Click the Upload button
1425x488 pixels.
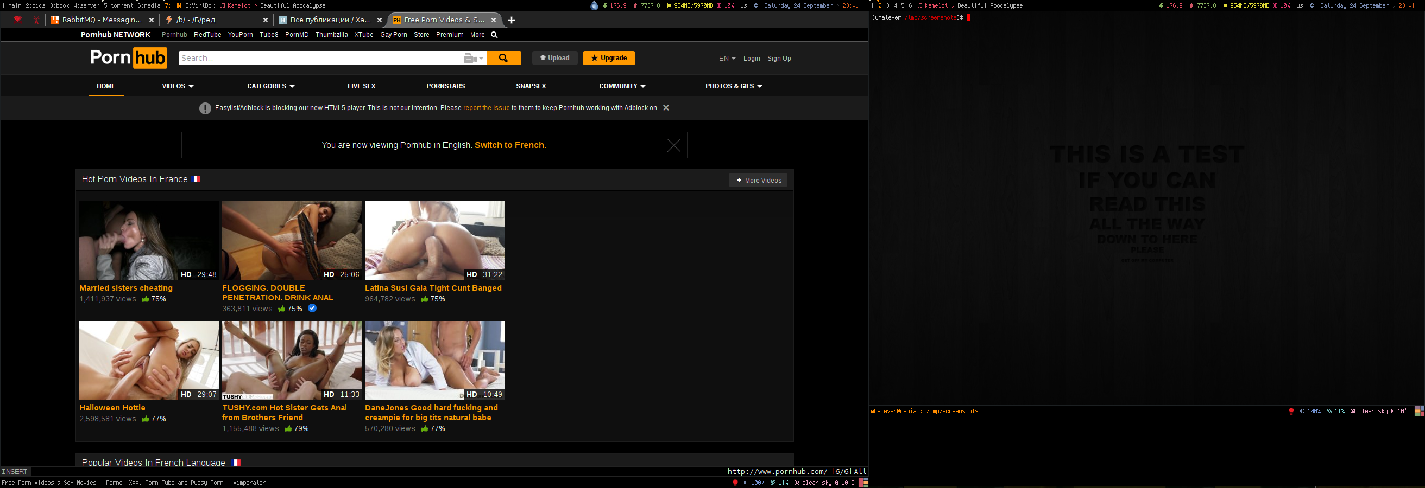pos(555,58)
